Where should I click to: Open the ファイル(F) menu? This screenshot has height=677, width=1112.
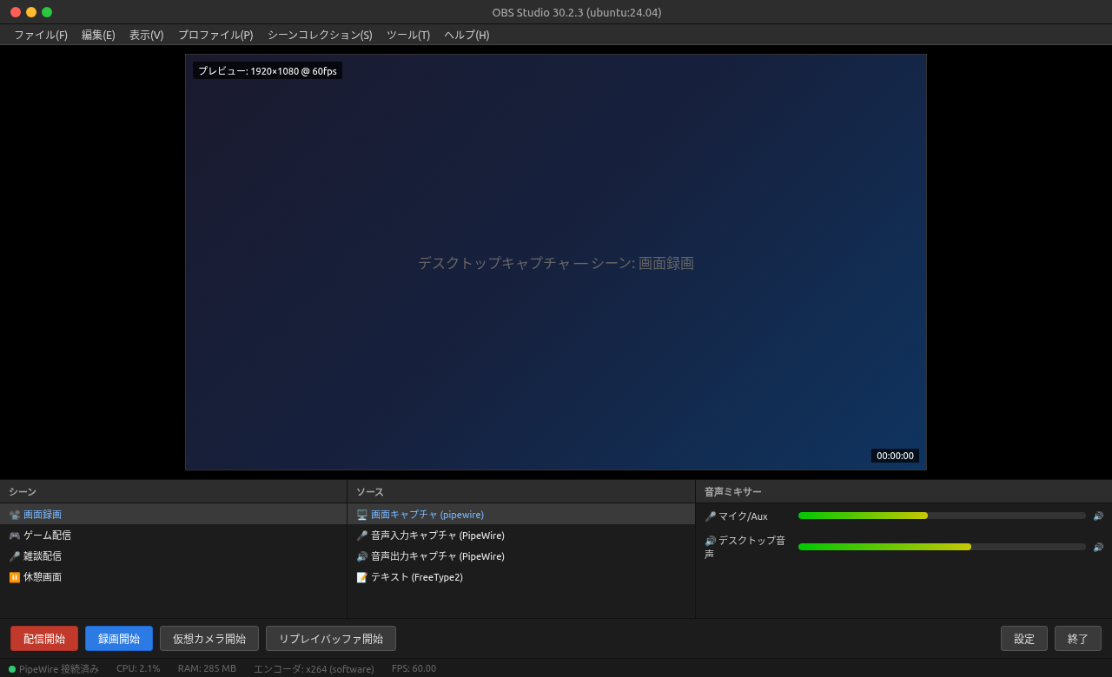[41, 35]
